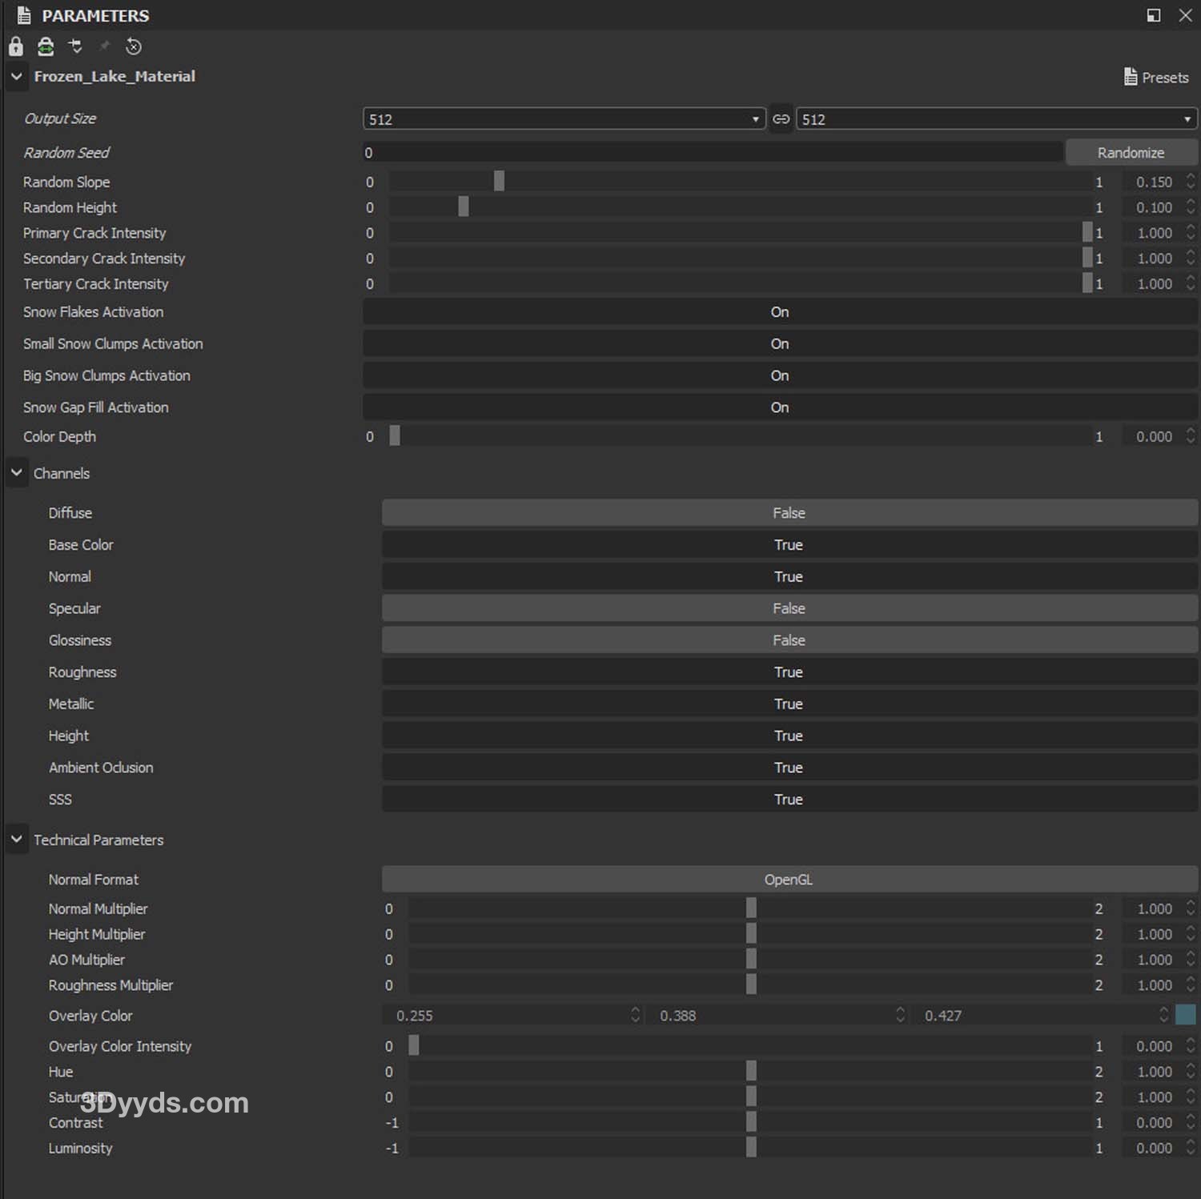Screen dimensions: 1201x1199
Task: Open the first Output Size 512 dropdown
Action: [x=564, y=119]
